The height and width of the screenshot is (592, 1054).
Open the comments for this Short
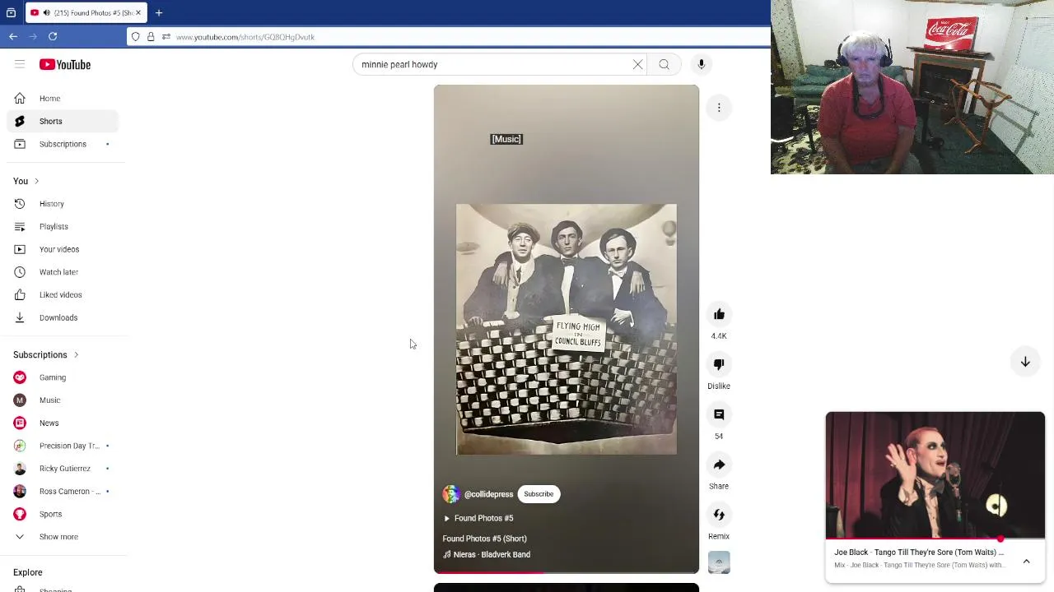click(x=719, y=414)
